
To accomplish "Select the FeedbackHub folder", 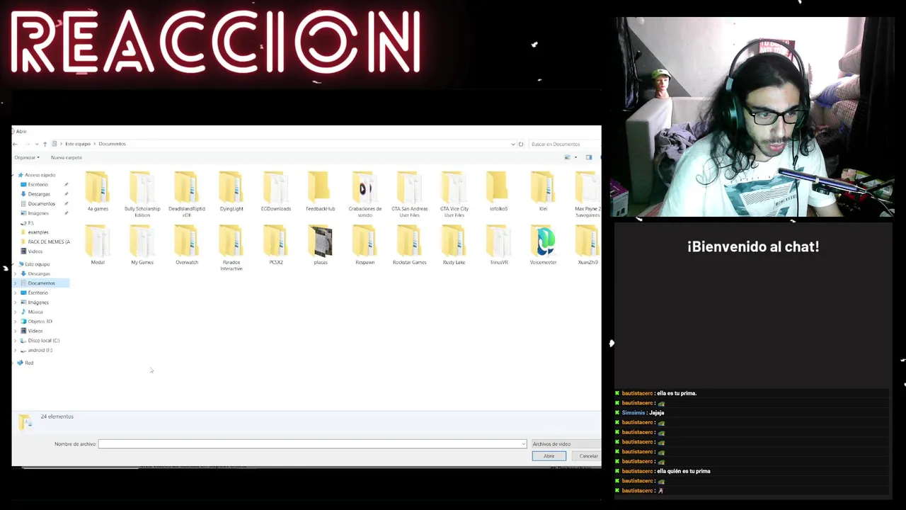I will pyautogui.click(x=321, y=192).
